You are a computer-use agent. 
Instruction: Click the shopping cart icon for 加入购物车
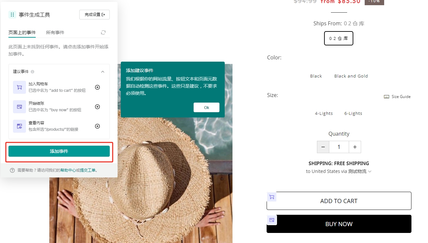[x=19, y=87]
